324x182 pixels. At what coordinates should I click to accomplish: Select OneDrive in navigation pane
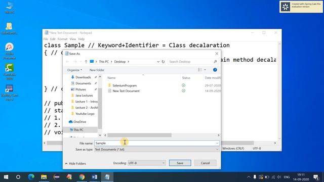[79, 122]
